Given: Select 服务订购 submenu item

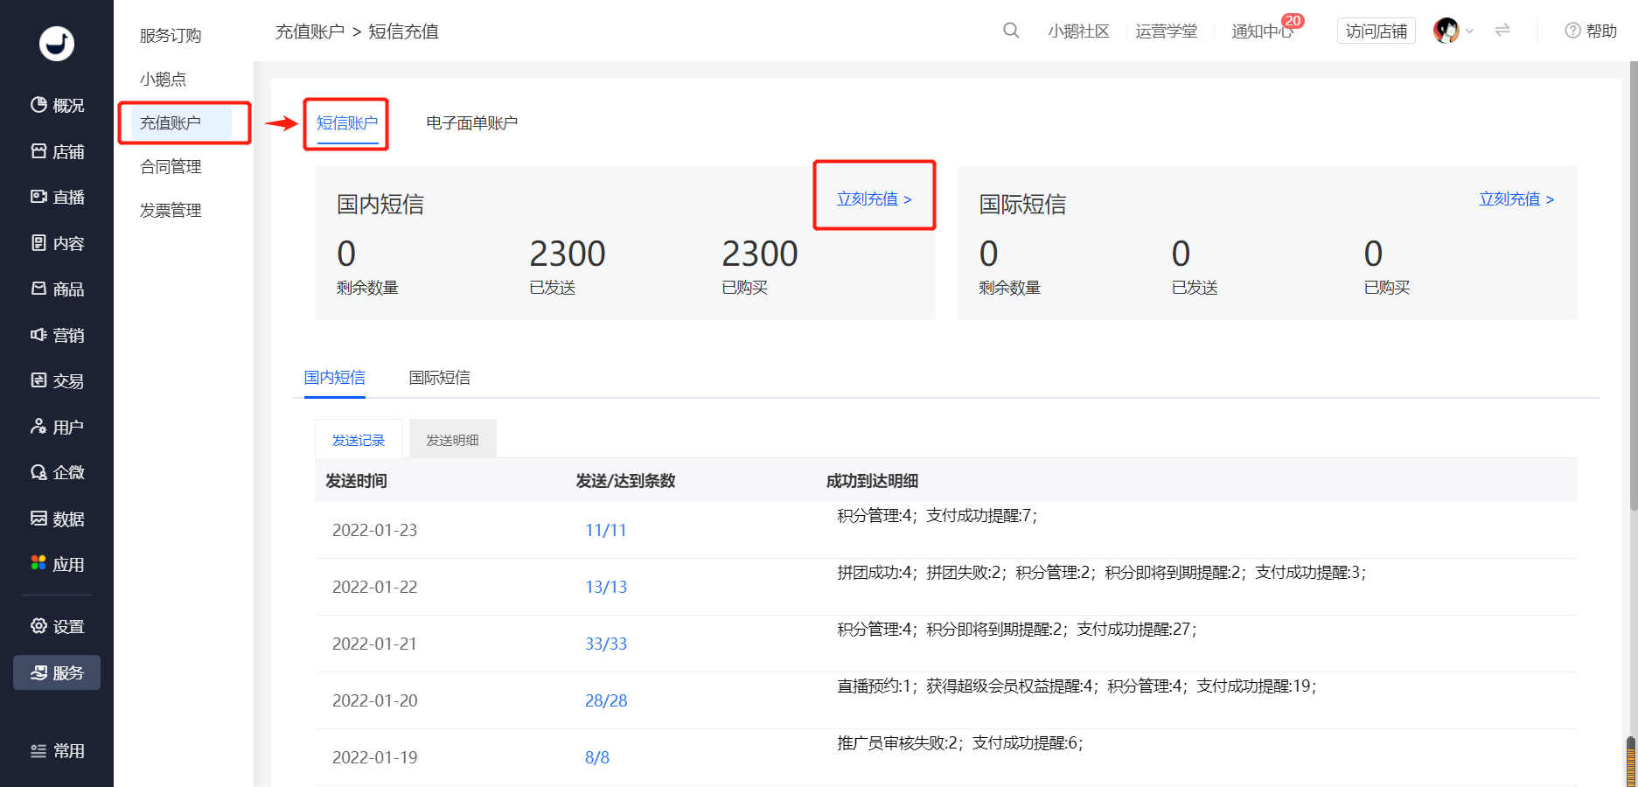Looking at the screenshot, I should [x=171, y=36].
